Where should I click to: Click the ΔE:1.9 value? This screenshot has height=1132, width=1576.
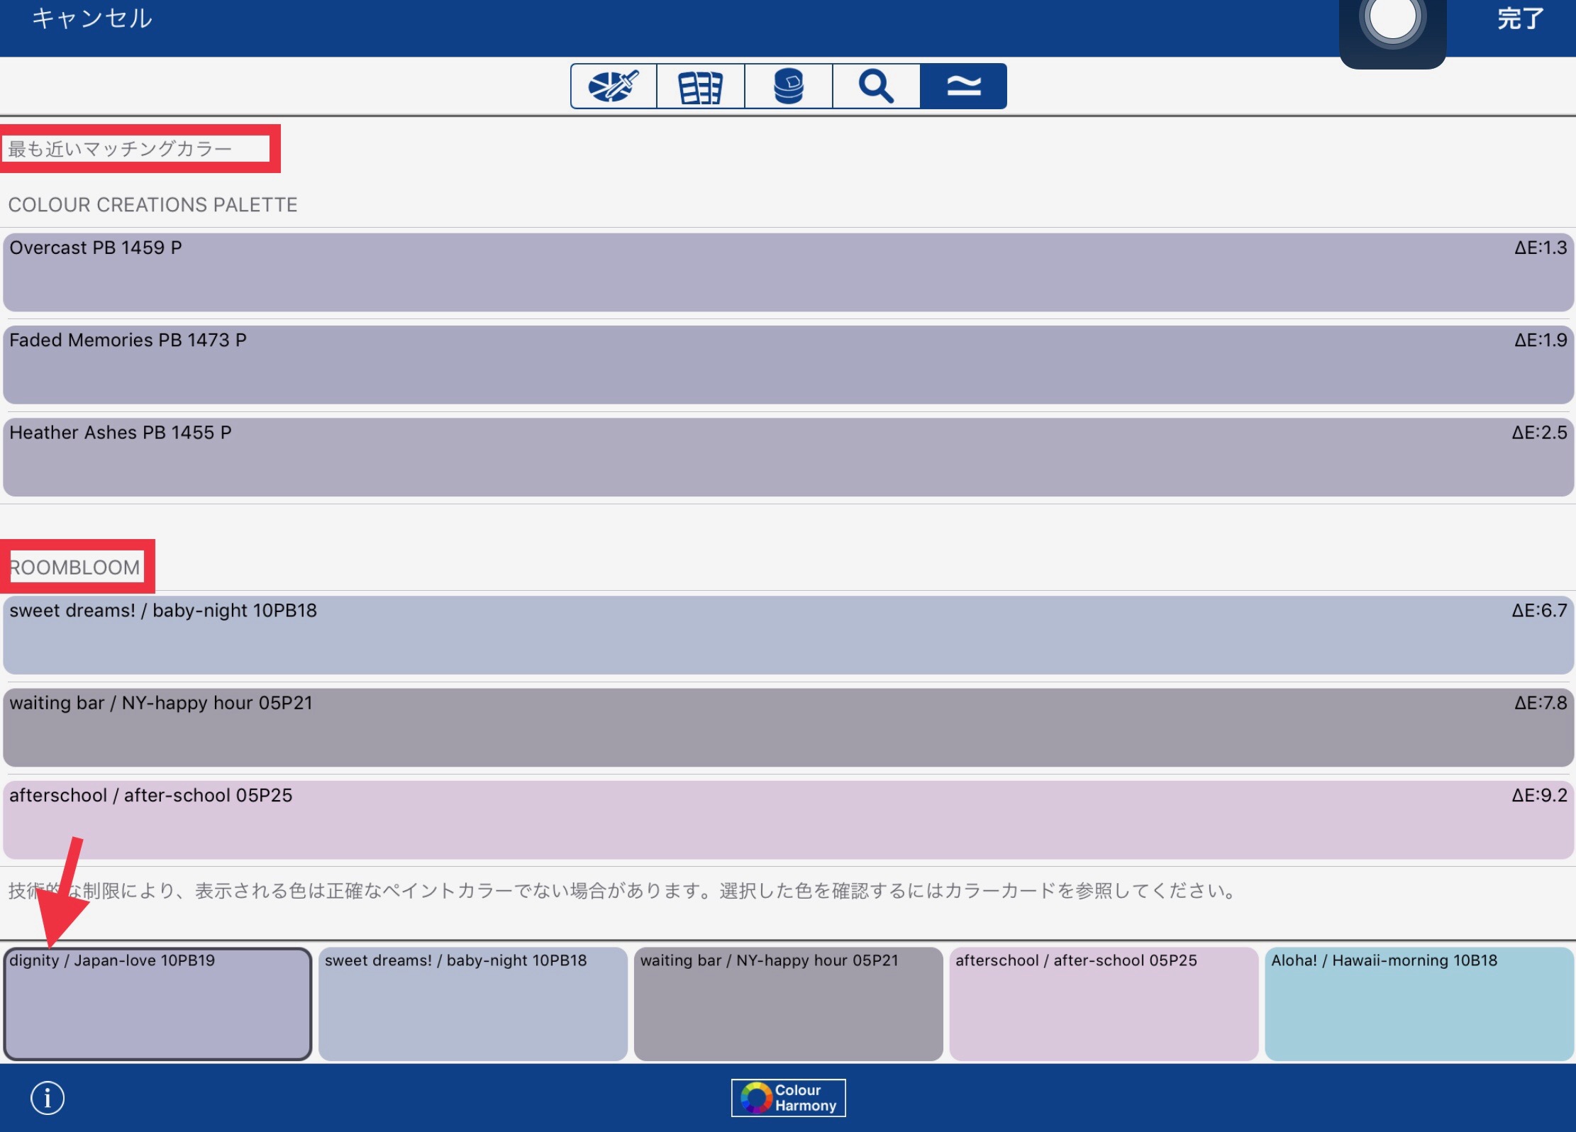1541,340
